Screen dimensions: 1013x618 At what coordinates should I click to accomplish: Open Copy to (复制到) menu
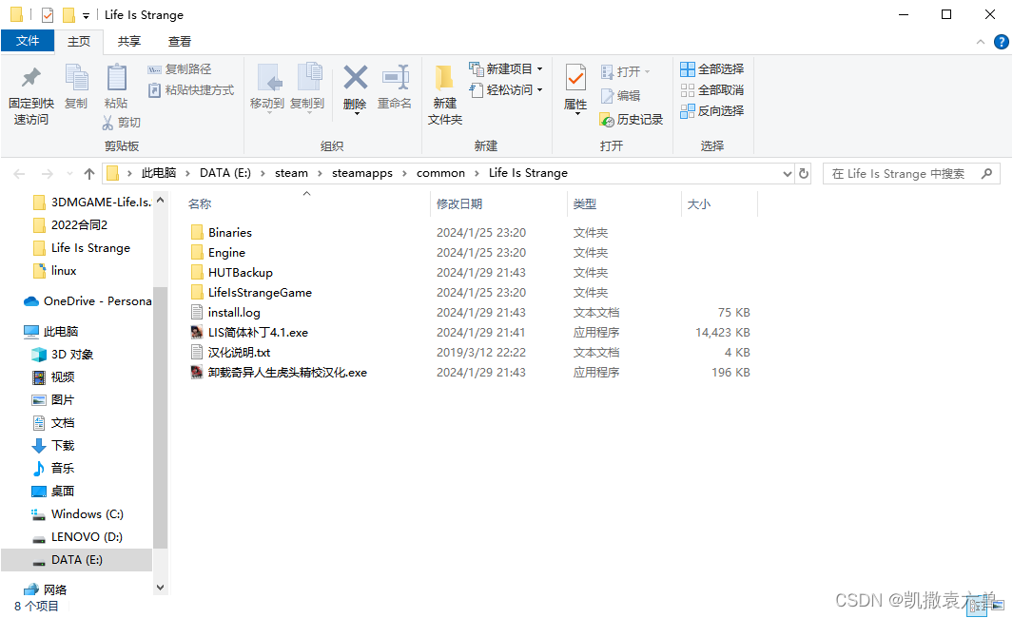(307, 89)
